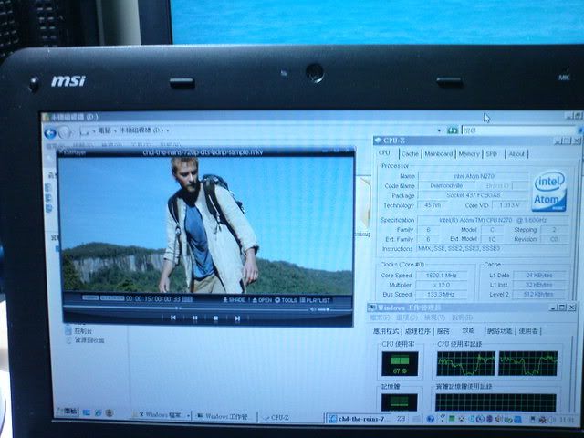Click the Core VID voltage value
The image size is (584, 438).
tap(509, 205)
